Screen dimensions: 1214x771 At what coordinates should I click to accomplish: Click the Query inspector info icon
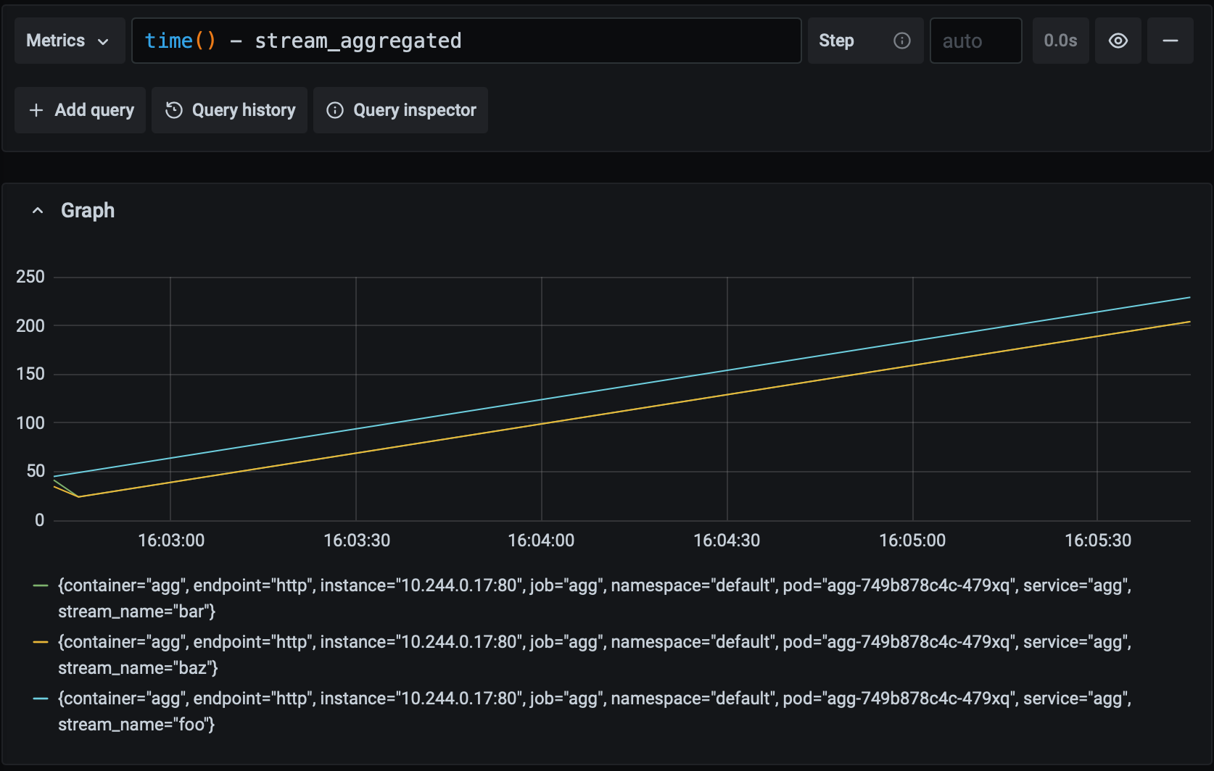335,110
